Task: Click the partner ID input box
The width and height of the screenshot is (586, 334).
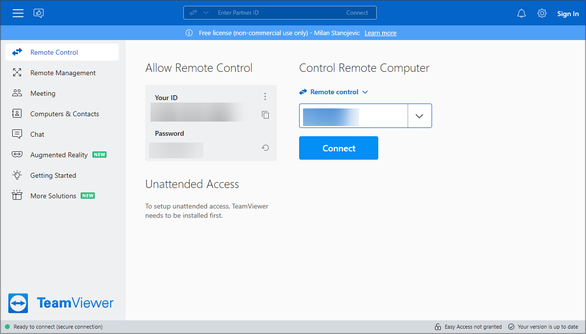Action: pyautogui.click(x=353, y=116)
